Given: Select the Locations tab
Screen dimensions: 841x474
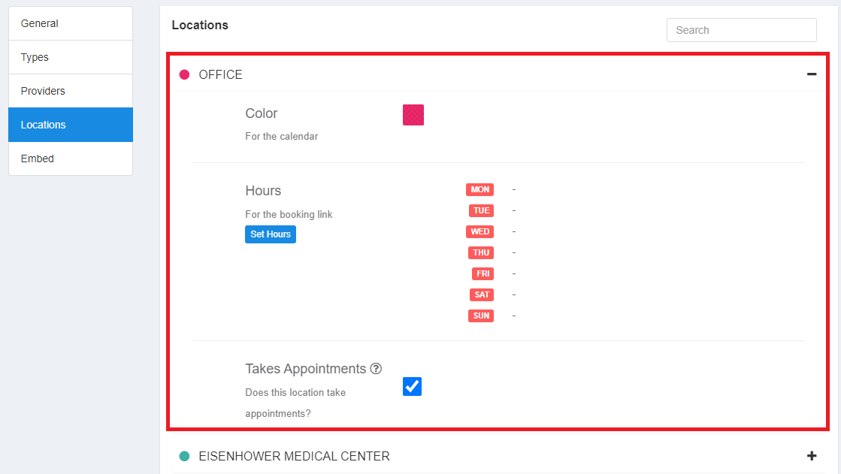Looking at the screenshot, I should (x=70, y=125).
